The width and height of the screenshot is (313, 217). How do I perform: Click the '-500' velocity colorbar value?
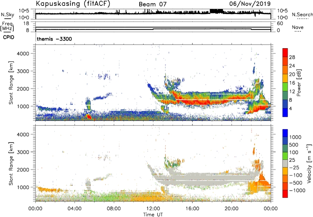pos(296,183)
